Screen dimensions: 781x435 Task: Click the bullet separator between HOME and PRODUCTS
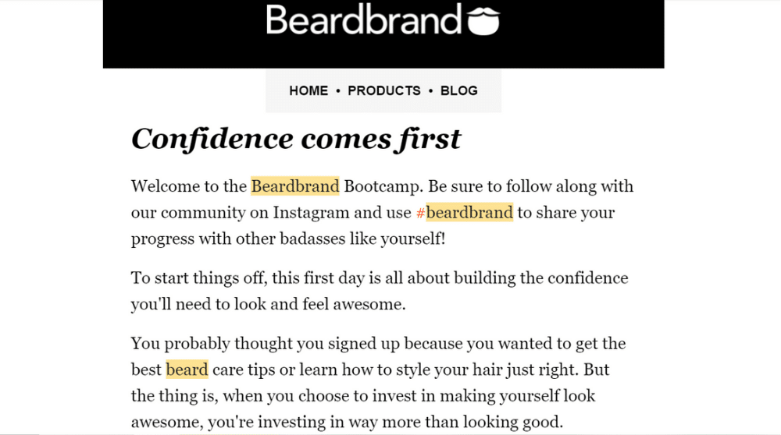(x=338, y=91)
